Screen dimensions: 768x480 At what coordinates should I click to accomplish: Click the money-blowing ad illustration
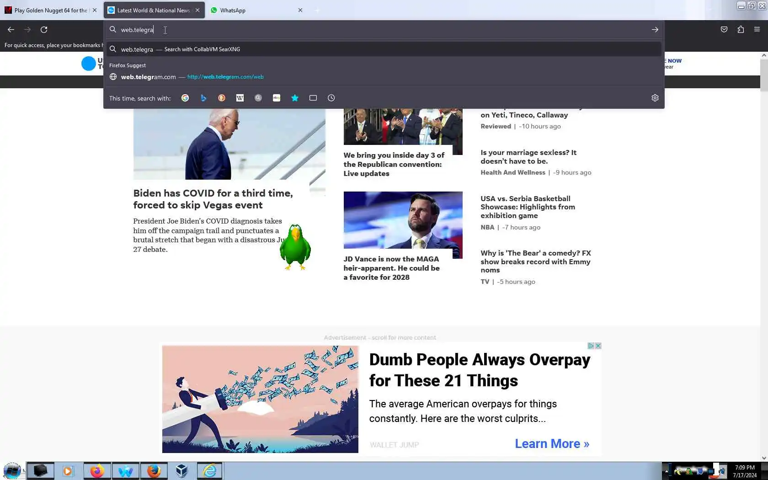pyautogui.click(x=260, y=399)
